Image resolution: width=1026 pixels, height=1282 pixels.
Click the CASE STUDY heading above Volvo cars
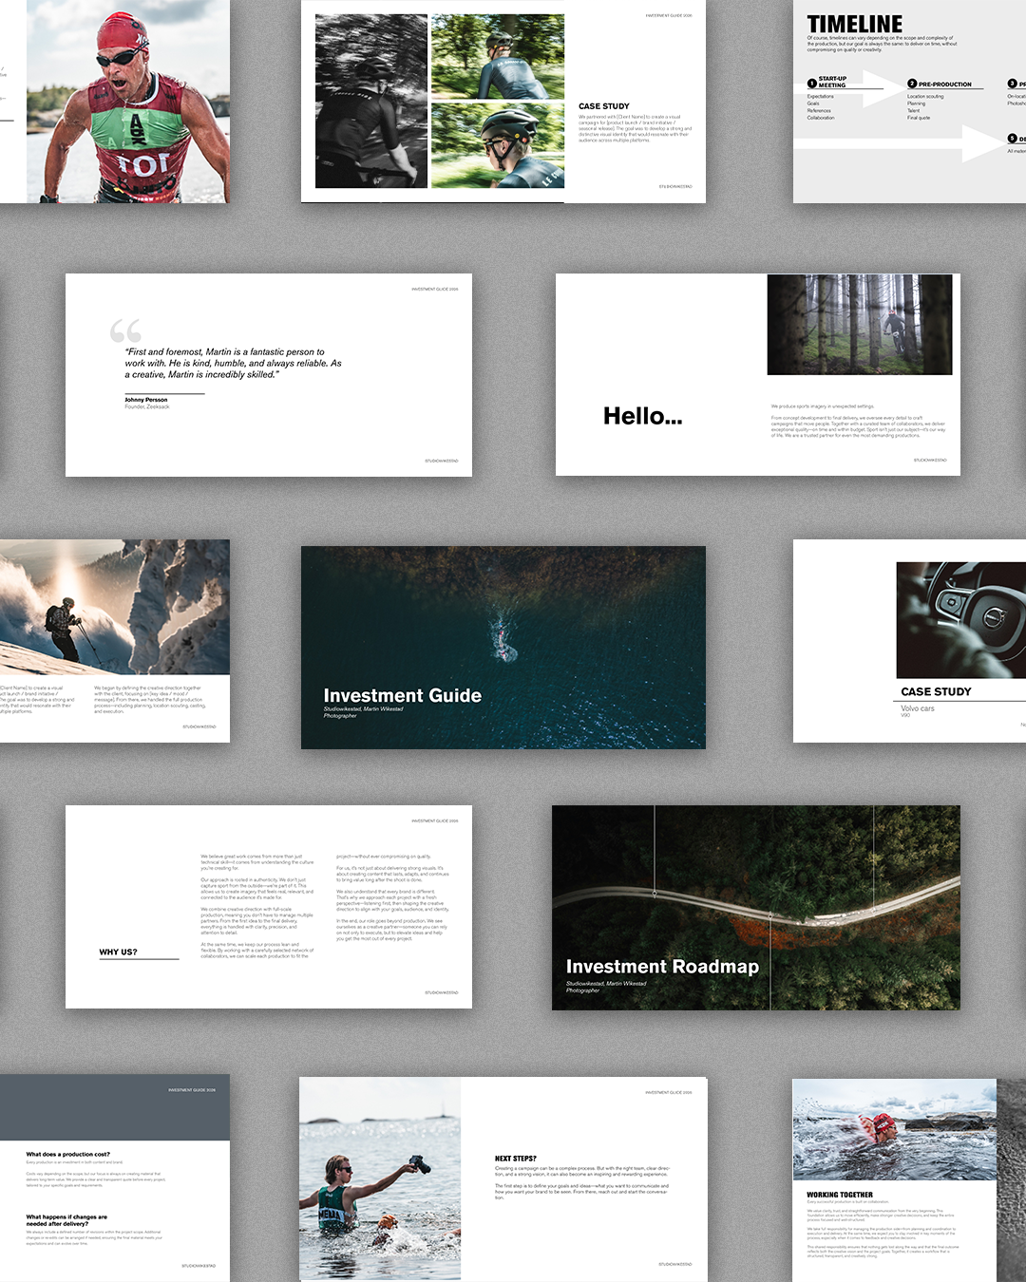tap(936, 691)
